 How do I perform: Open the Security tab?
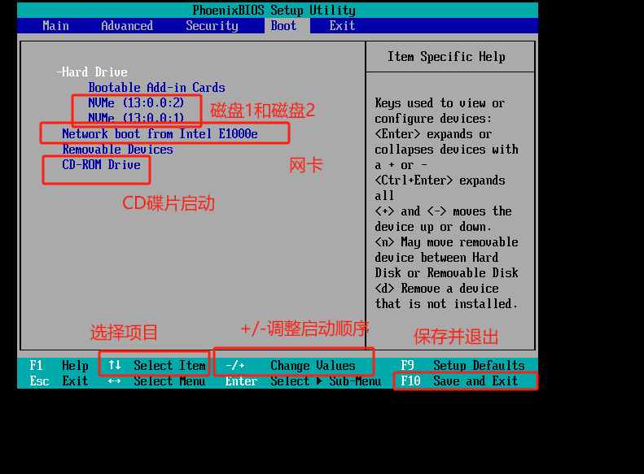tap(212, 26)
